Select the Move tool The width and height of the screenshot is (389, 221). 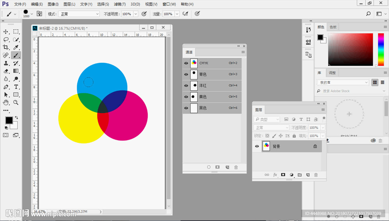tap(6, 32)
